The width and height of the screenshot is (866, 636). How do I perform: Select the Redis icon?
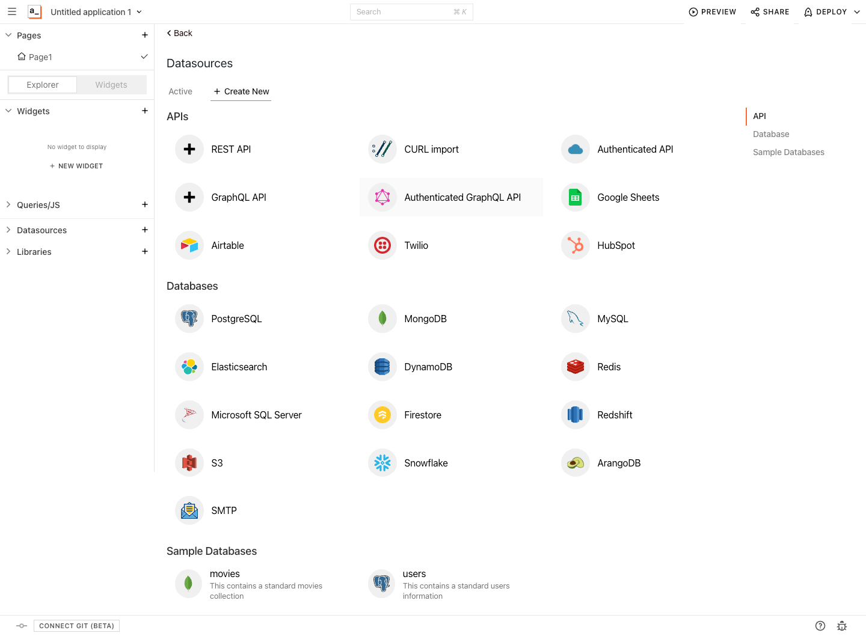click(x=576, y=367)
